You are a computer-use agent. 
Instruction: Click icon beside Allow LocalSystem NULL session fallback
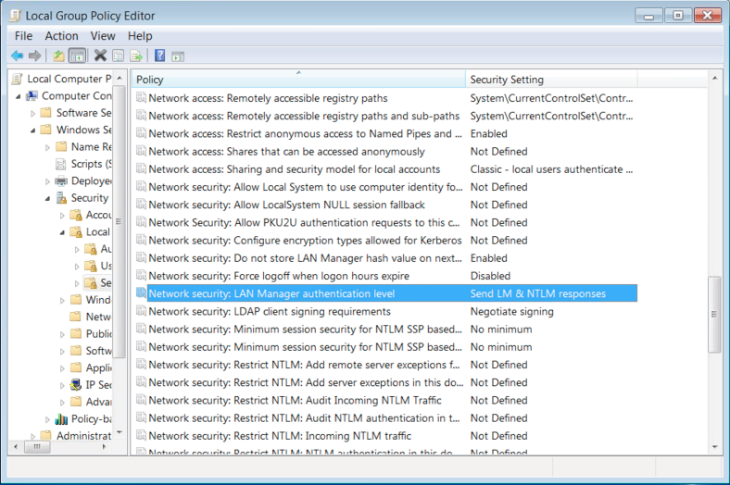(141, 205)
